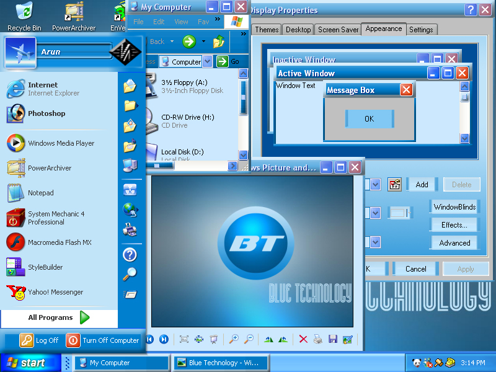Open Recycle Bin on the desktop
Image resolution: width=496 pixels, height=372 pixels.
click(24, 17)
